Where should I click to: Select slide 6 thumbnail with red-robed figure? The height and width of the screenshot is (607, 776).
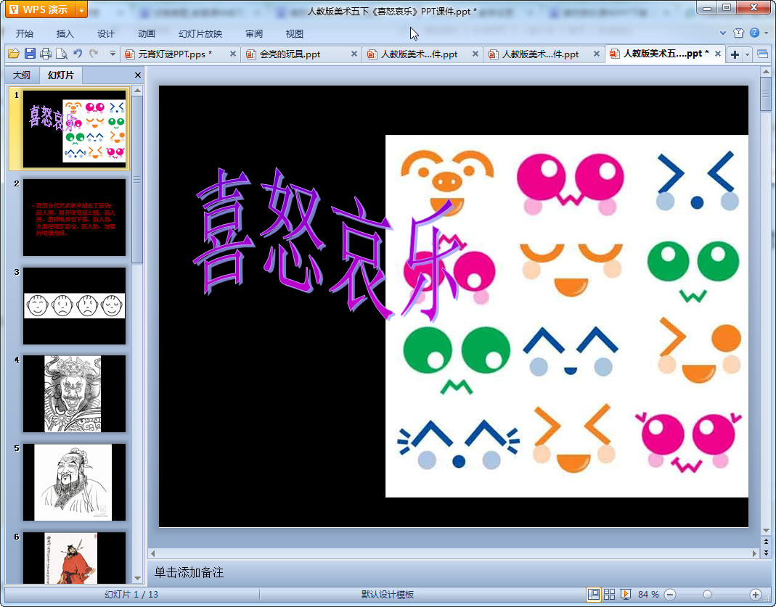(74, 558)
